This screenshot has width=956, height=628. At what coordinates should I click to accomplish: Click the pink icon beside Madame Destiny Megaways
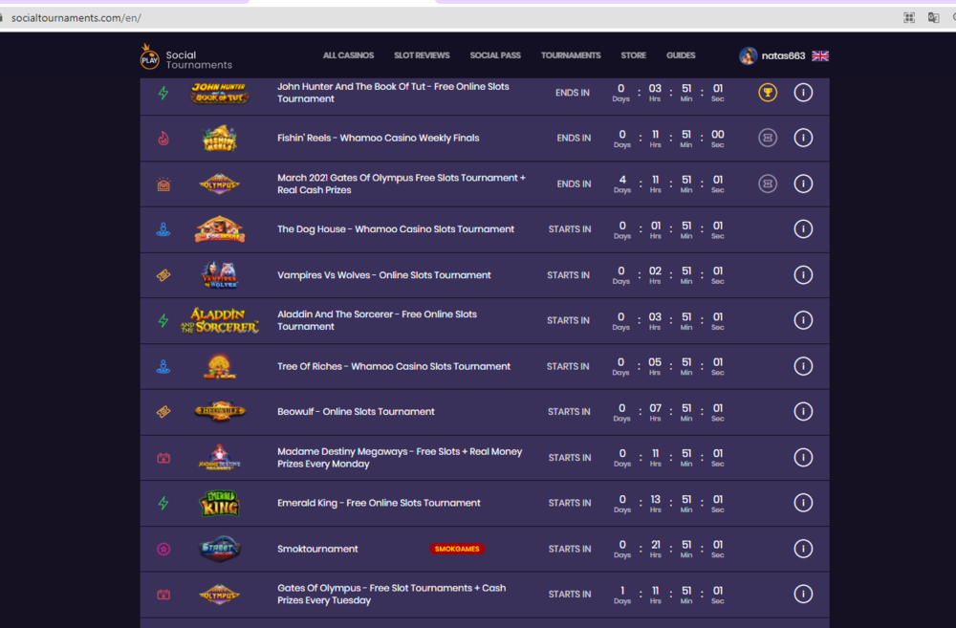click(163, 458)
